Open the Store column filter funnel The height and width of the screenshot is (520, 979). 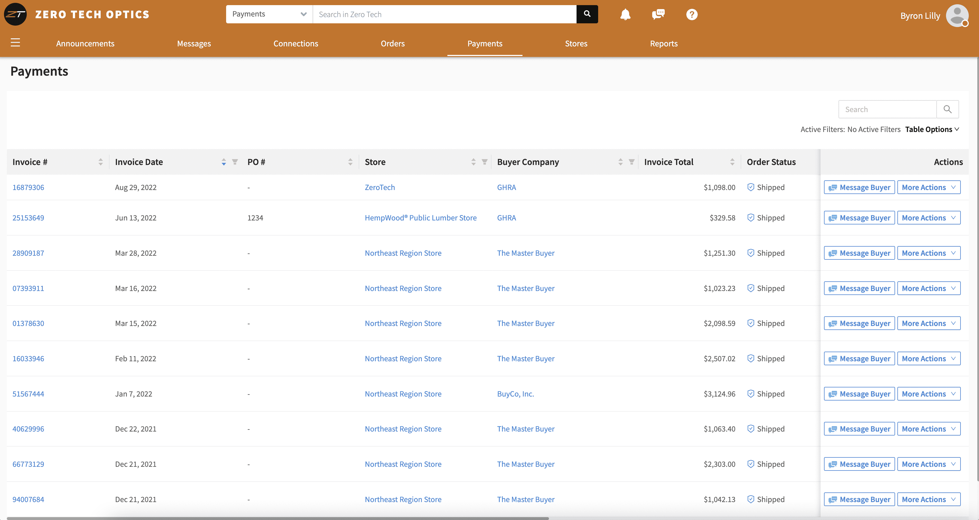[x=485, y=162]
